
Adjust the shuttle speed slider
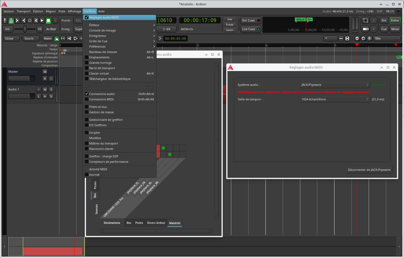25,29
